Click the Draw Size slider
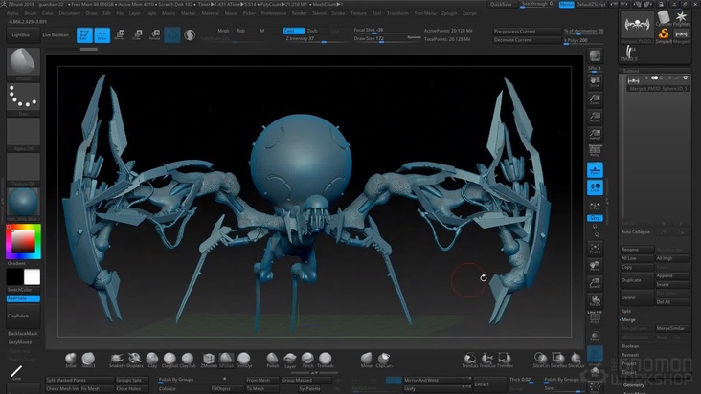 pos(387,39)
